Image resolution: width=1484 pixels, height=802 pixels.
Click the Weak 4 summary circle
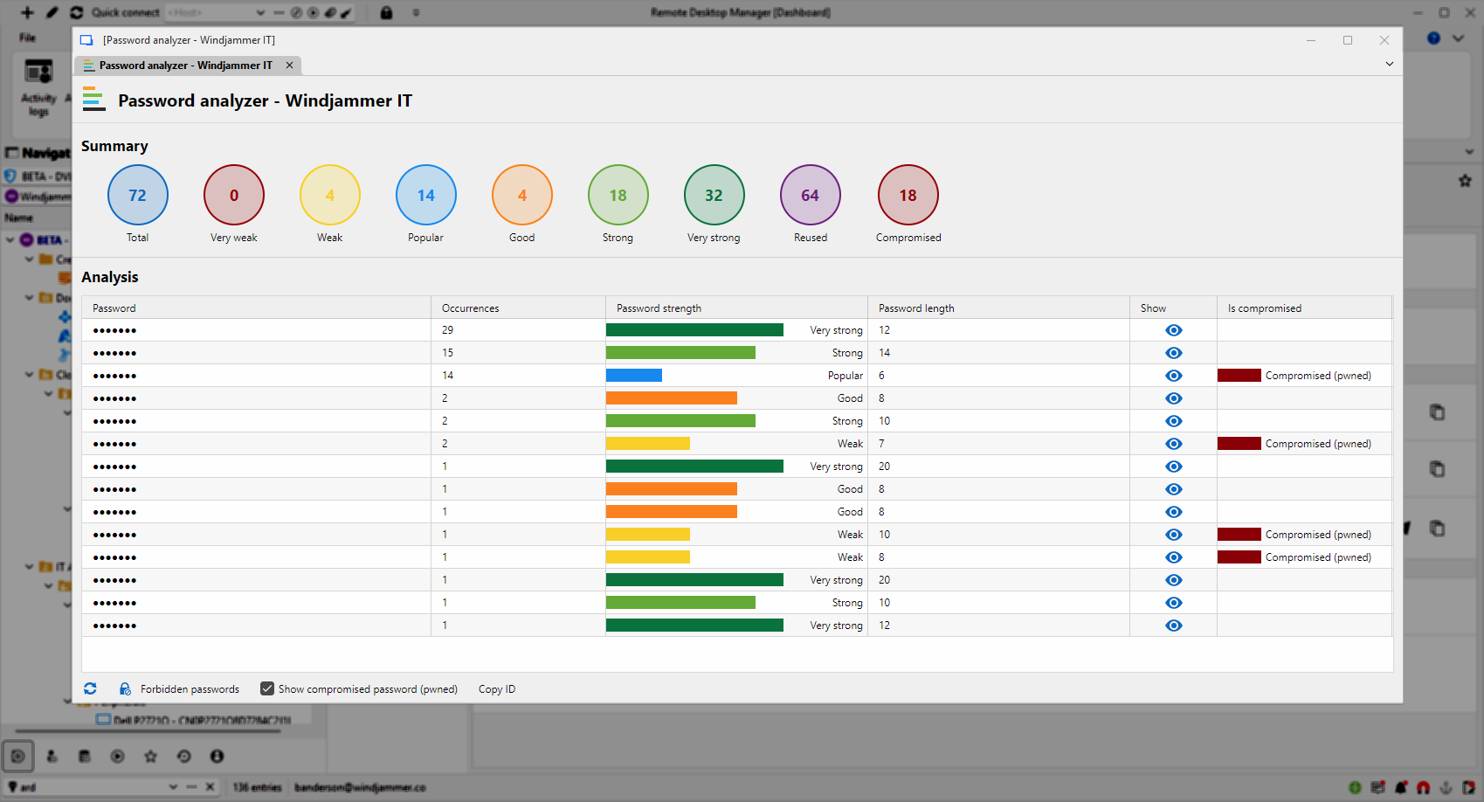[329, 195]
